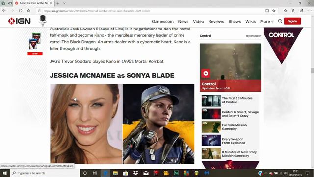Close the Meet the Cast tab
This screenshot has width=314, height=177.
(x=51, y=3)
